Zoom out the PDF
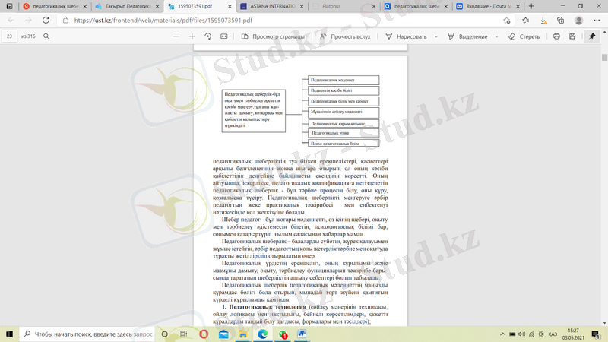 pyautogui.click(x=176, y=36)
